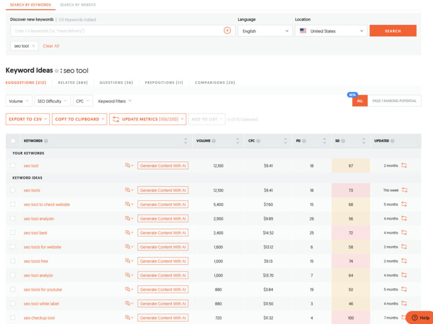Check the 'seo tools free' row checkbox
The width and height of the screenshot is (433, 324).
[13, 261]
